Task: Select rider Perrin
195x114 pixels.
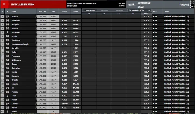Action: coord(14,108)
